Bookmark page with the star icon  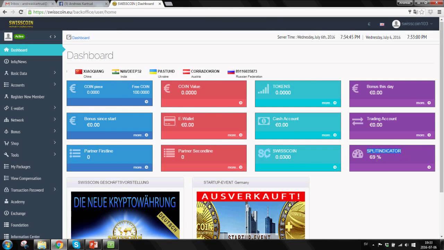422,12
